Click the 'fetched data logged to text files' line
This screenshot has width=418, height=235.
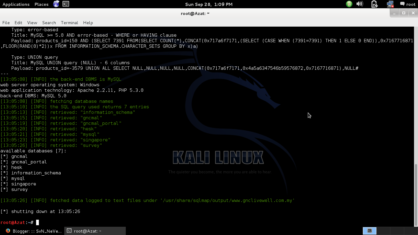[147, 200]
